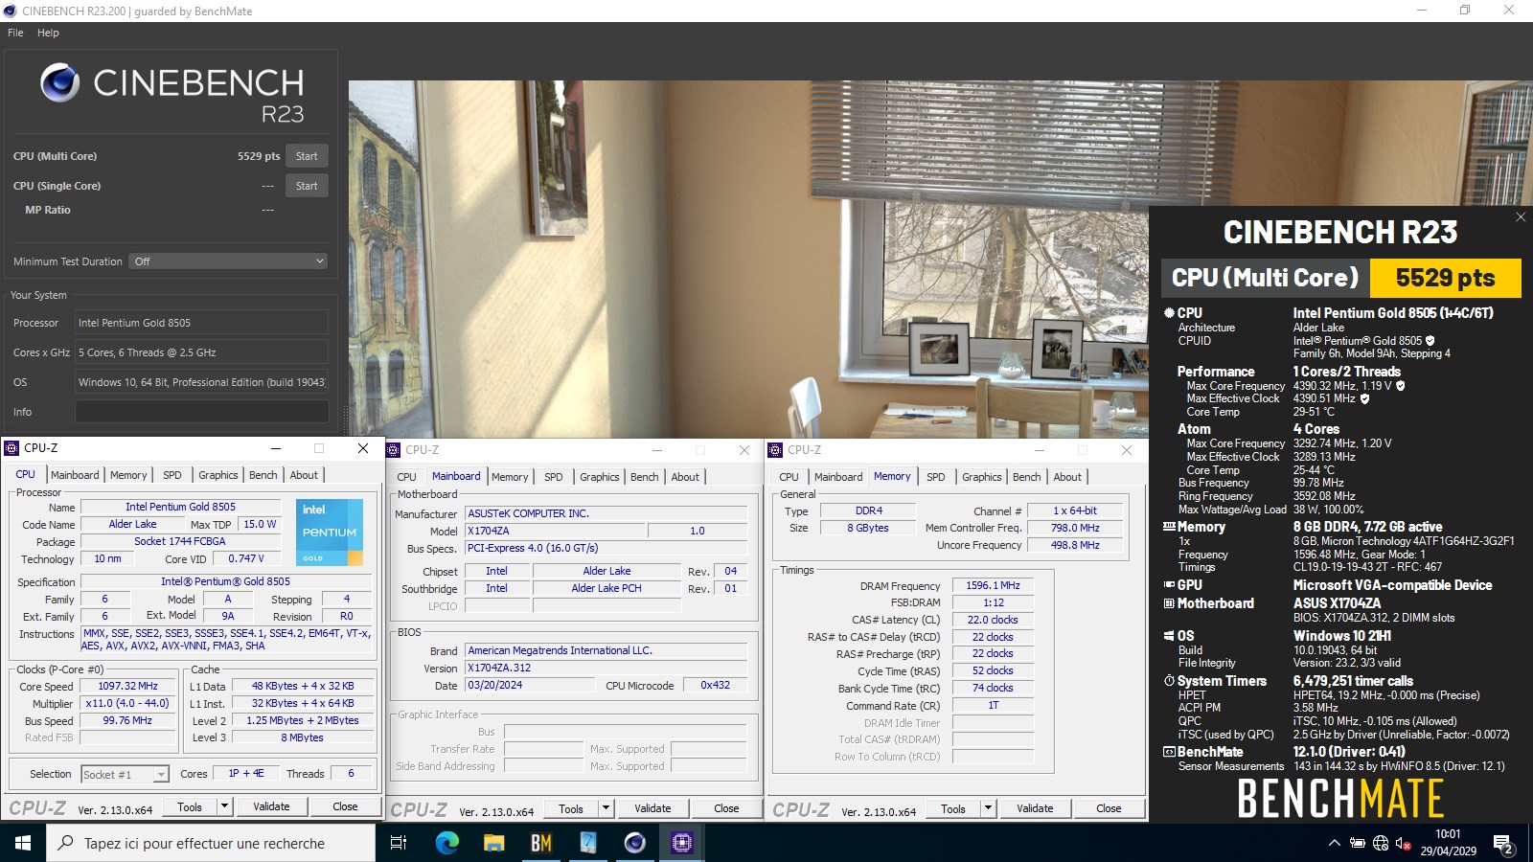Open the battery/power tray icon
The height and width of the screenshot is (862, 1533).
pos(1357,843)
